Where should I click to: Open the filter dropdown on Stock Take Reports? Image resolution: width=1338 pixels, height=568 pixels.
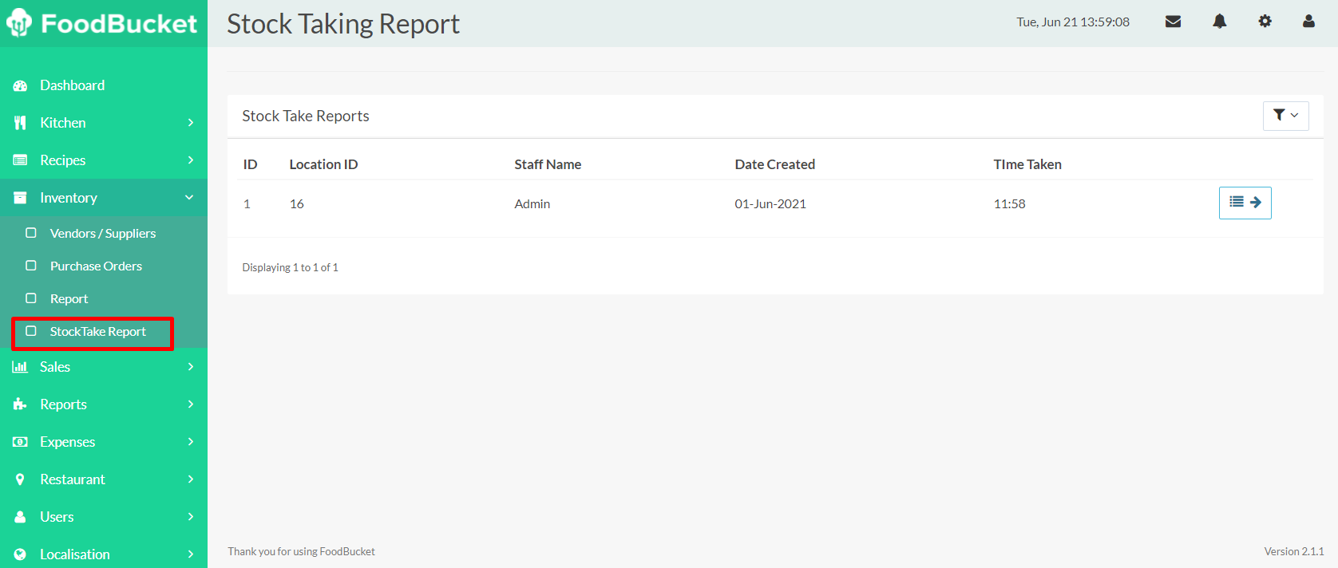click(1285, 116)
